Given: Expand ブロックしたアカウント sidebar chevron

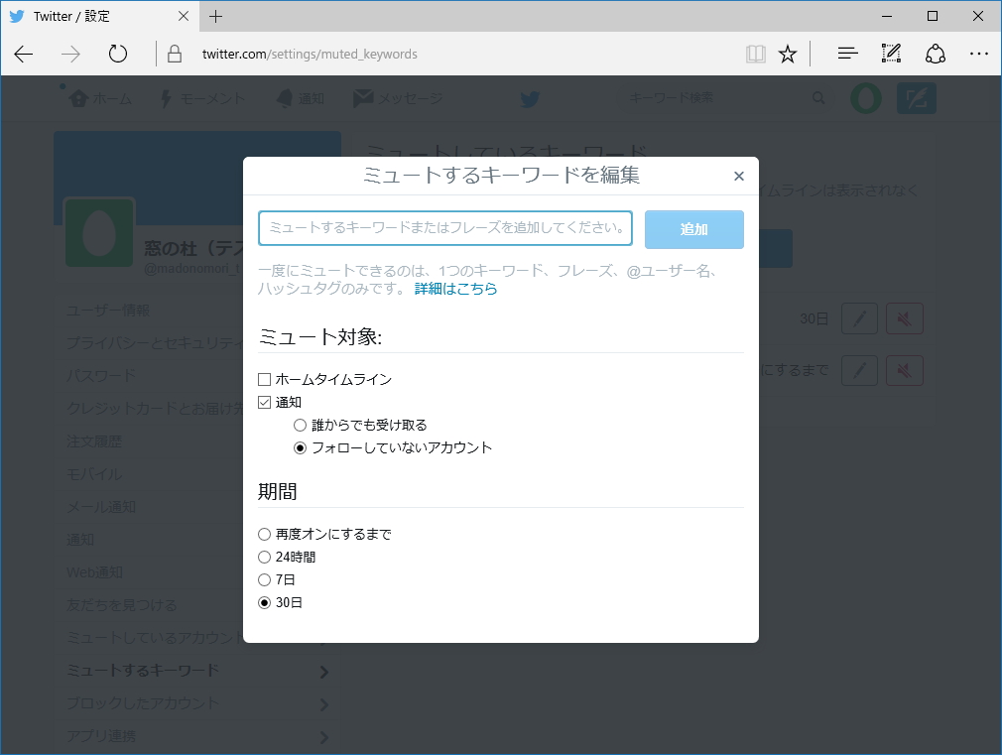Looking at the screenshot, I should 324,704.
